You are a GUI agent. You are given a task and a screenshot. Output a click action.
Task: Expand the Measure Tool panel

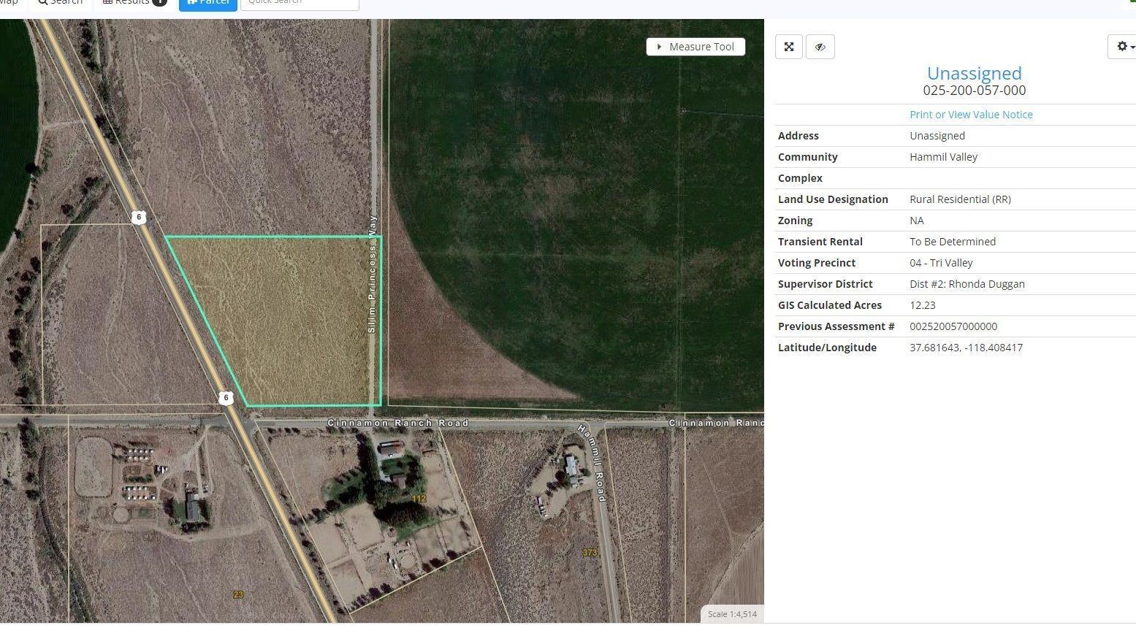click(x=695, y=47)
